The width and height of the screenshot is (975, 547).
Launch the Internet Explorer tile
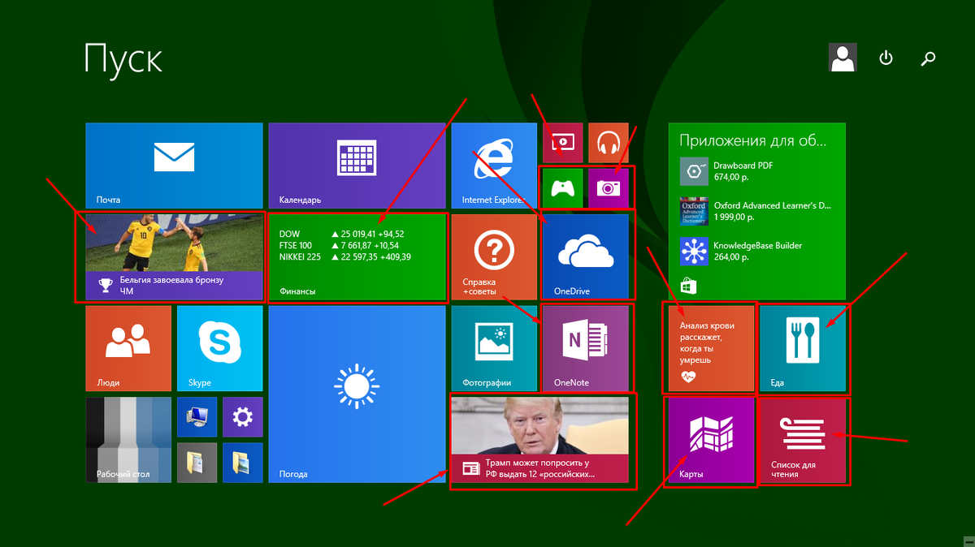tap(494, 166)
